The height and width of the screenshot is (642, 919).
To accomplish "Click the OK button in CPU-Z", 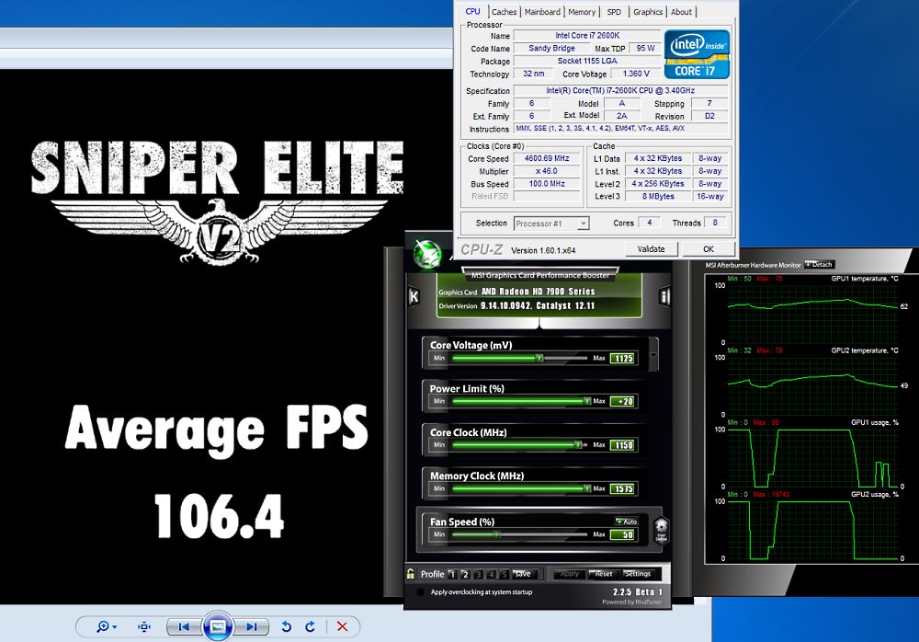I will [x=708, y=249].
